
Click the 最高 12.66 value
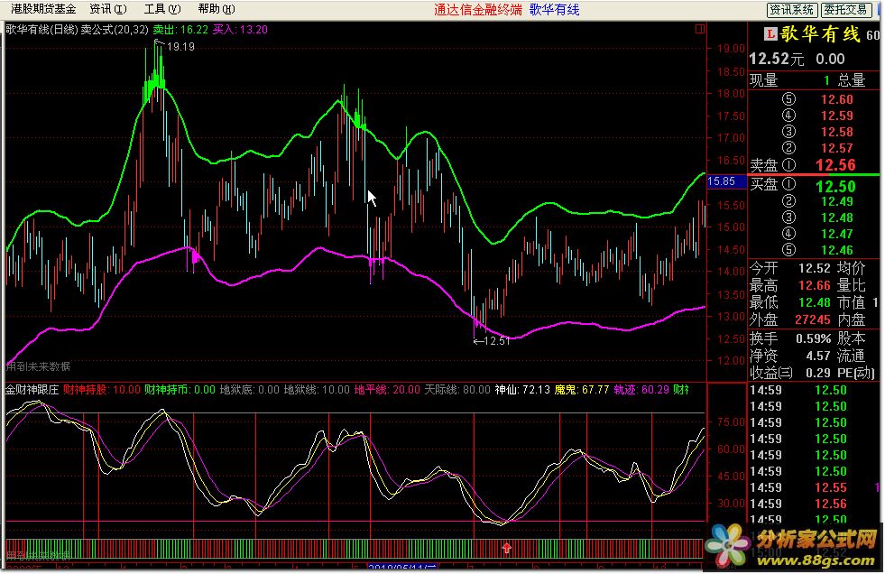[815, 285]
